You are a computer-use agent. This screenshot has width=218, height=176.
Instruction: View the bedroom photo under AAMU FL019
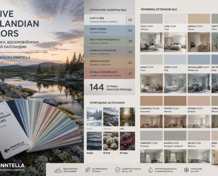click(x=151, y=83)
